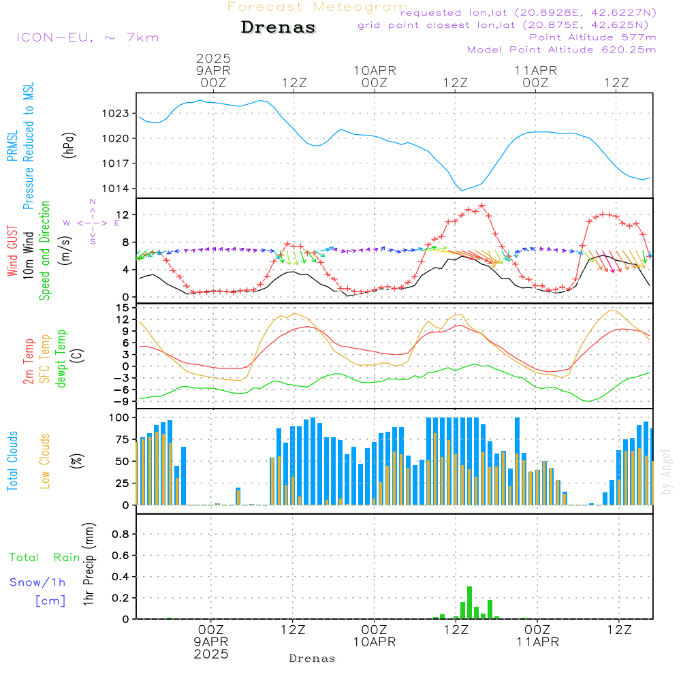Click 'Point Altitude 577m' text
The image size is (681, 681).
click(x=593, y=37)
